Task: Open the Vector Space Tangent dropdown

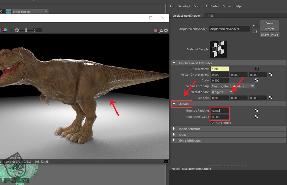Action: click(222, 92)
